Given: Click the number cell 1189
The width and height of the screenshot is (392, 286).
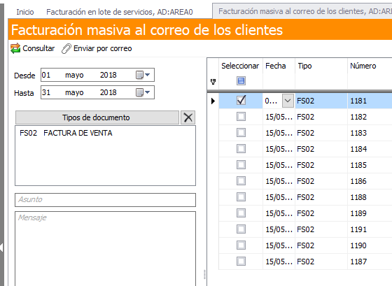Looking at the screenshot, I should 370,213.
